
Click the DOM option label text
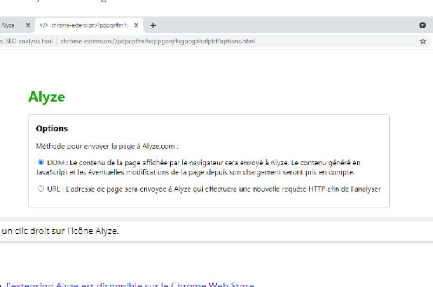(198, 168)
